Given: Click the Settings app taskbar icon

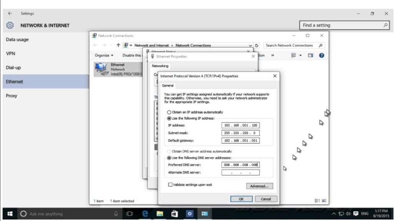Looking at the screenshot, I should (x=189, y=214).
